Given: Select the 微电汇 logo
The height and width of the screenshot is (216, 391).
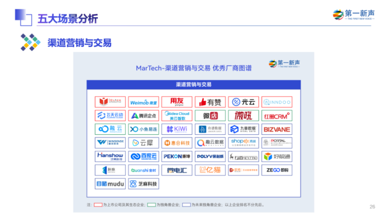Looking at the screenshot, I should pos(177,170).
